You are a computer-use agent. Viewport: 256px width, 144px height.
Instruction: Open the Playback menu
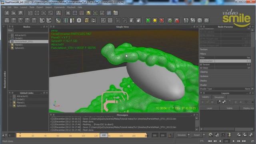pyautogui.click(x=71, y=7)
